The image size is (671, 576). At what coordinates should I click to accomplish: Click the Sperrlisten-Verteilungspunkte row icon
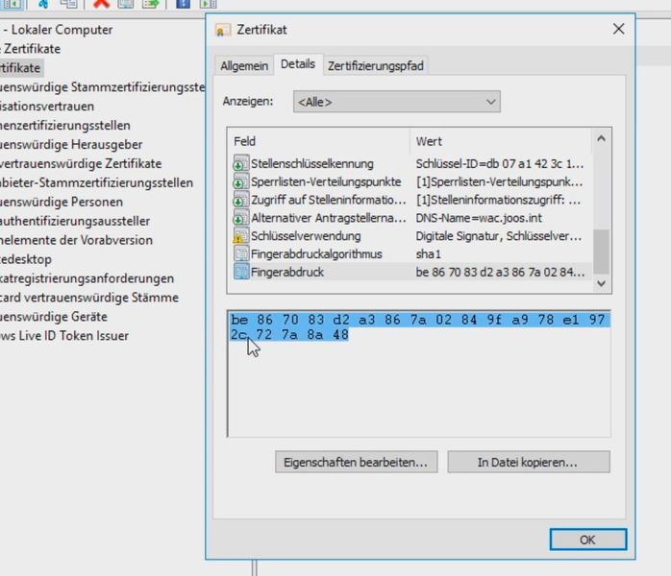click(241, 181)
